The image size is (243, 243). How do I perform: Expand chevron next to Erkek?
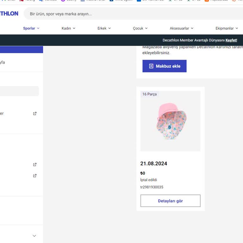(x=109, y=28)
